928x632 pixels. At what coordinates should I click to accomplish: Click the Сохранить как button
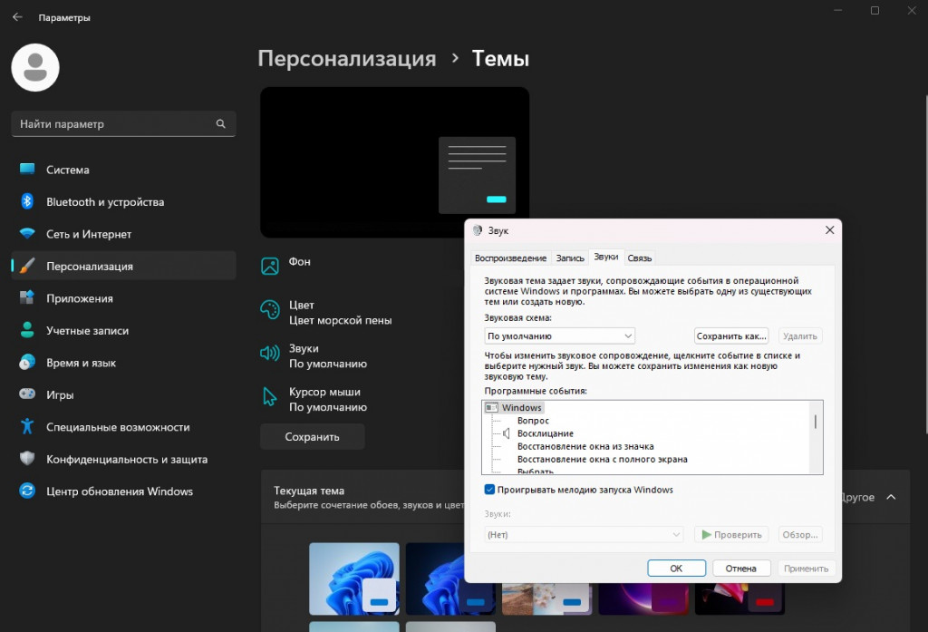(734, 335)
